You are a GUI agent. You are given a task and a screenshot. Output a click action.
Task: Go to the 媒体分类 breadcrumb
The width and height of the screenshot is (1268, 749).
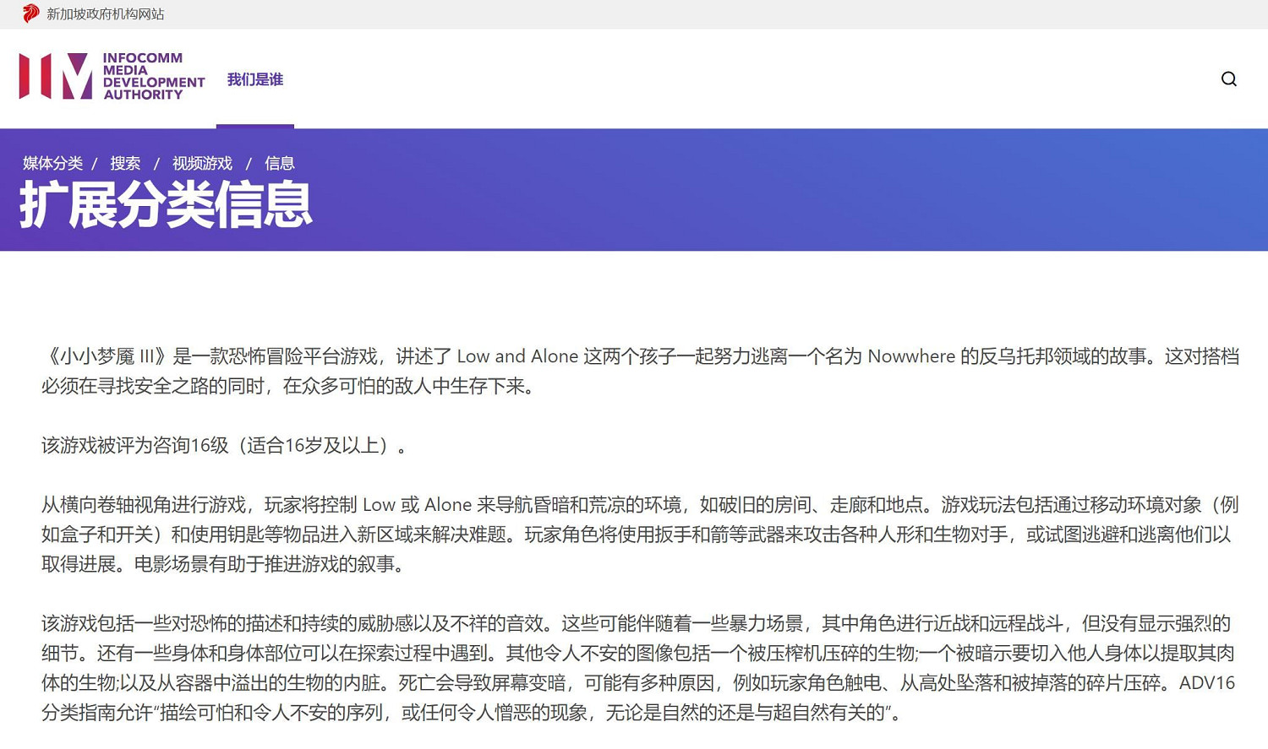[52, 163]
